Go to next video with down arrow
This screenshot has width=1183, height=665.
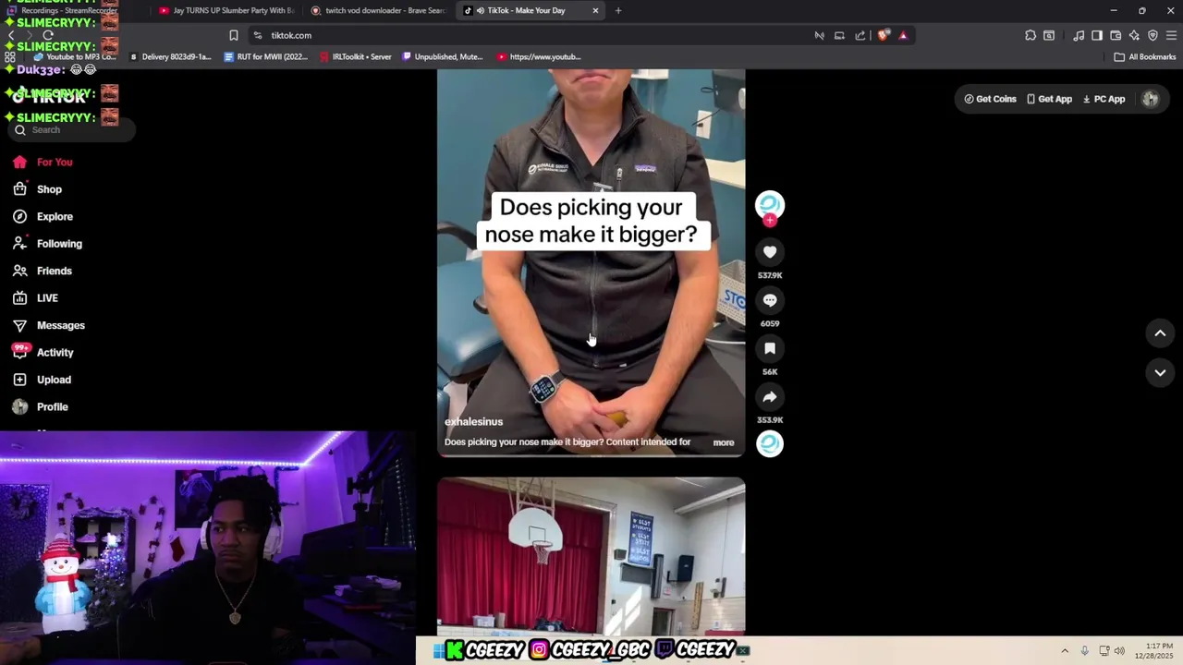tap(1160, 372)
